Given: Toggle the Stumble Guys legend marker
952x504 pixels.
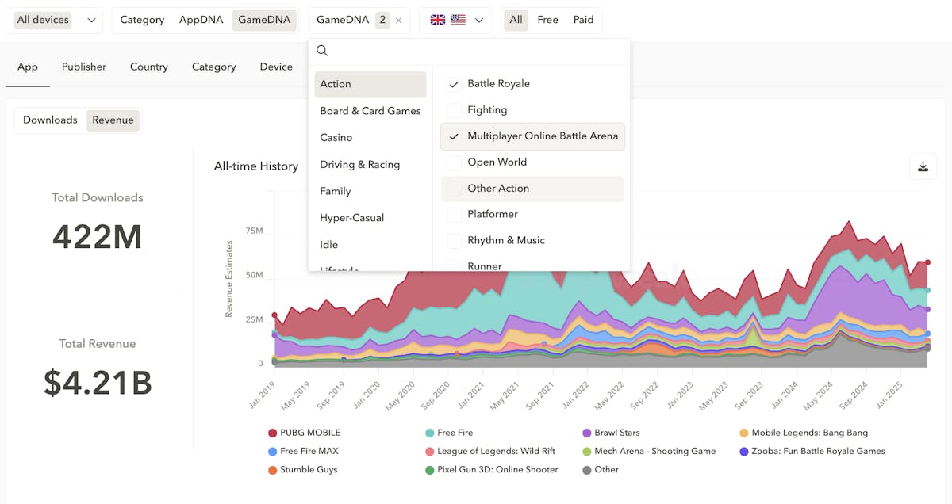Looking at the screenshot, I should (x=273, y=469).
